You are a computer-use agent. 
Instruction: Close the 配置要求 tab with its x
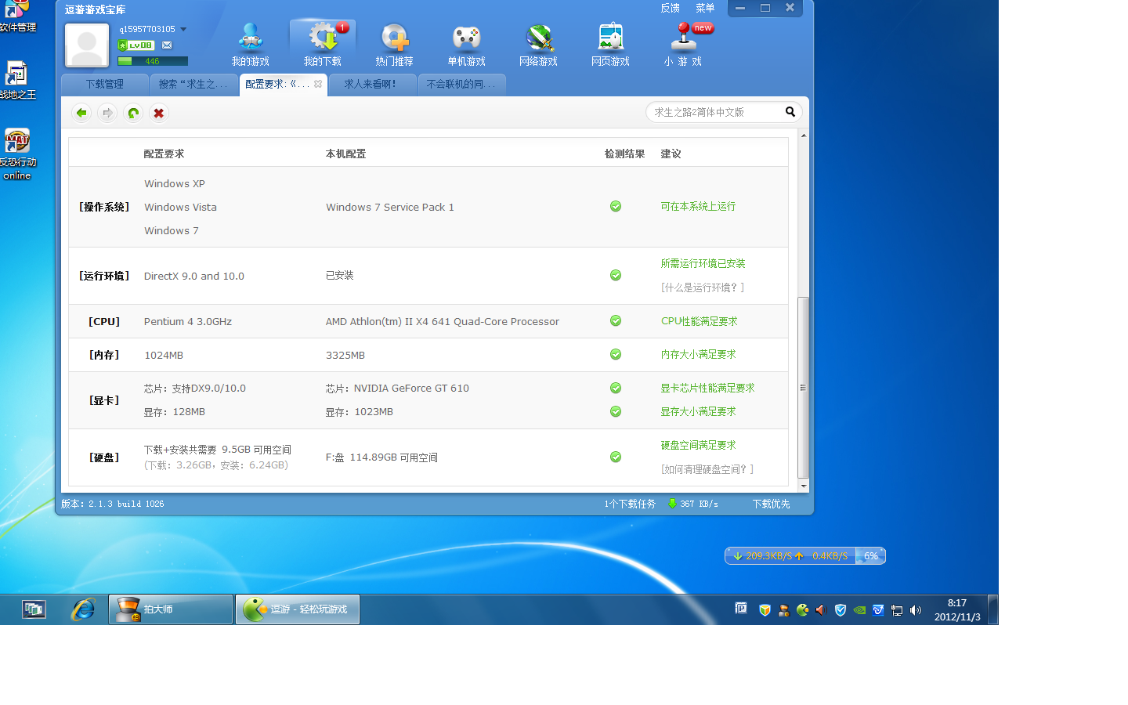[318, 84]
